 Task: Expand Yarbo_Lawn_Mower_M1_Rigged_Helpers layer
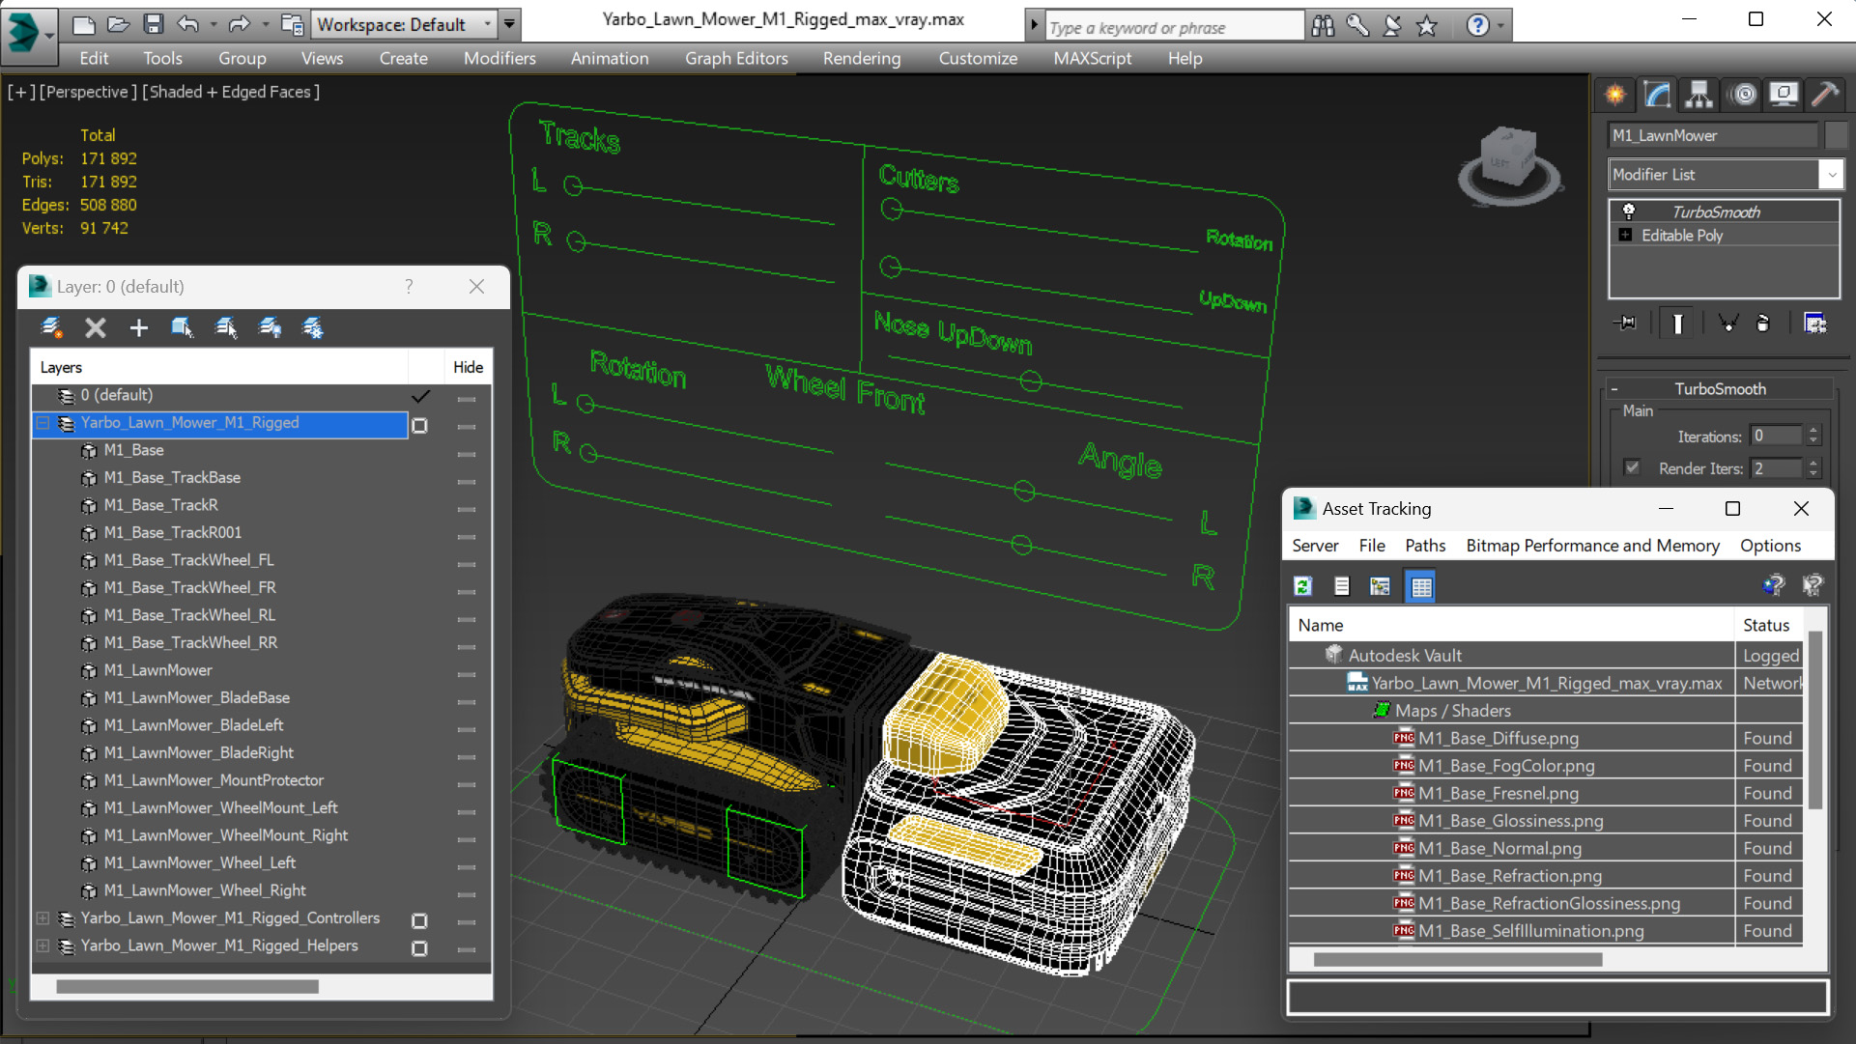coord(43,945)
